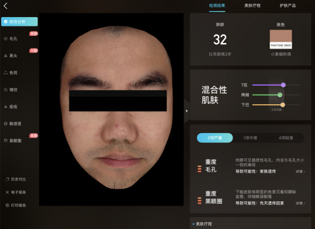Image resolution: width=315 pixels, height=229 pixels.
Task: Click the green 两颊 slider handle
Action: click(280, 95)
